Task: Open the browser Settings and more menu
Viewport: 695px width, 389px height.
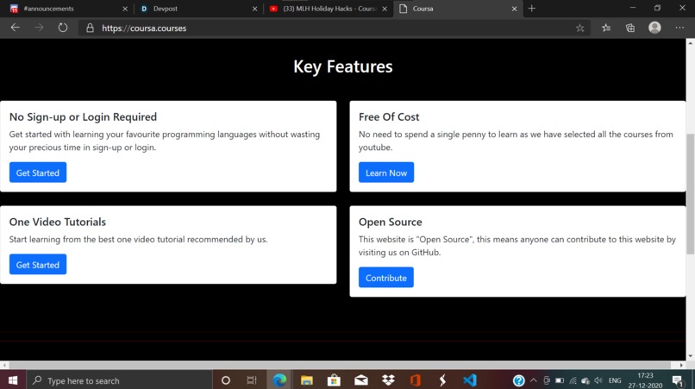Action: [679, 28]
